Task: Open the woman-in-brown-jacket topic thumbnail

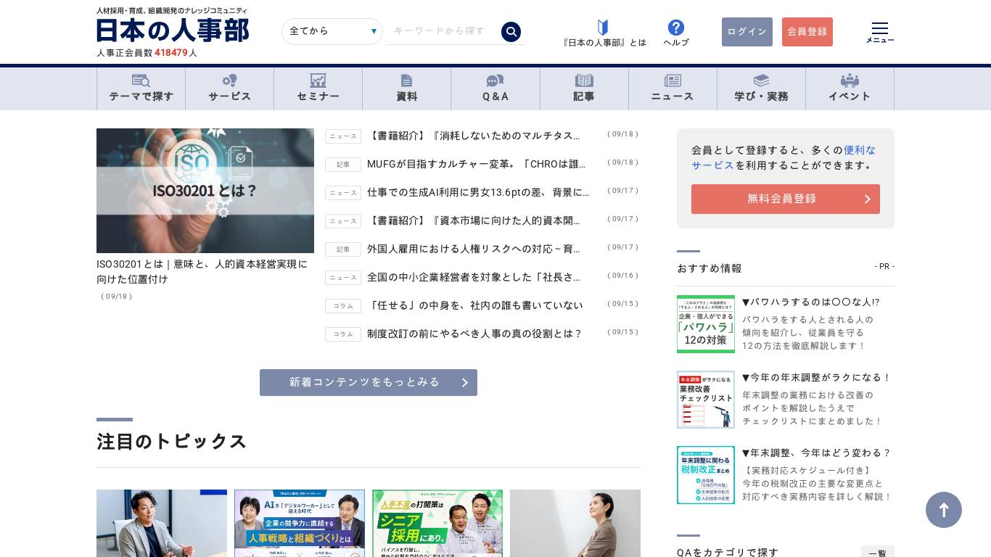Action: tap(575, 523)
